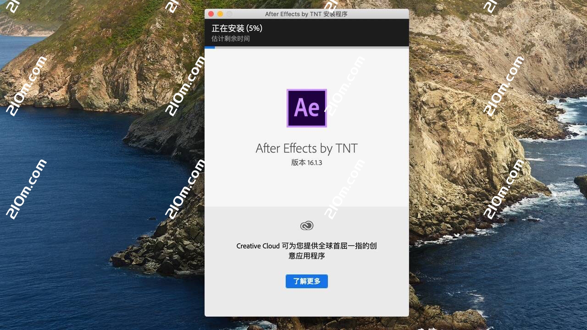The width and height of the screenshot is (587, 330).
Task: Click the installation progress bar
Action: coord(306,48)
